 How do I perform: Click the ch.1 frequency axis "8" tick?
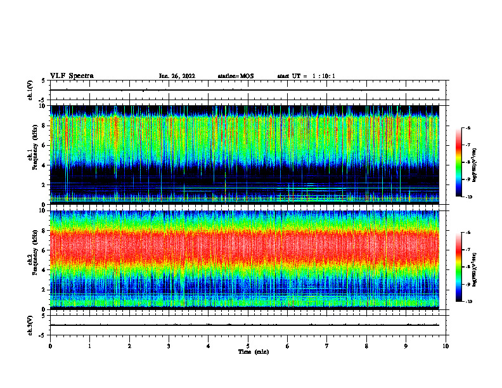43,126
